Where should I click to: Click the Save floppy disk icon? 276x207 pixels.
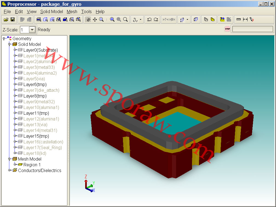(13, 19)
